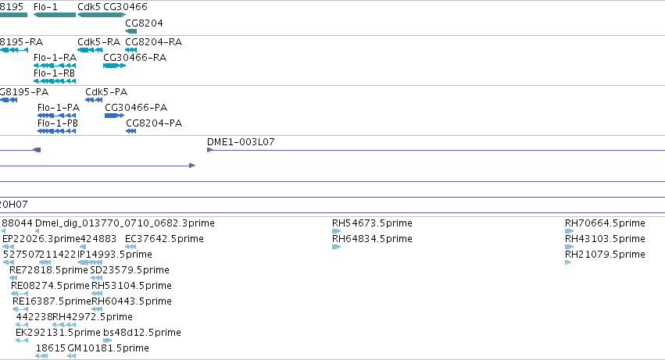Screen dimensions: 665x360
Task: Open the Cdk5-RA transcript feature
Action: click(90, 50)
